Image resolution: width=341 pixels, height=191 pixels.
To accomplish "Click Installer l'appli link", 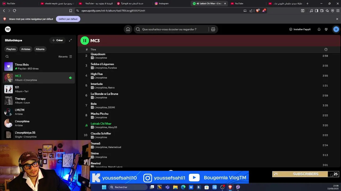I will coord(300,29).
